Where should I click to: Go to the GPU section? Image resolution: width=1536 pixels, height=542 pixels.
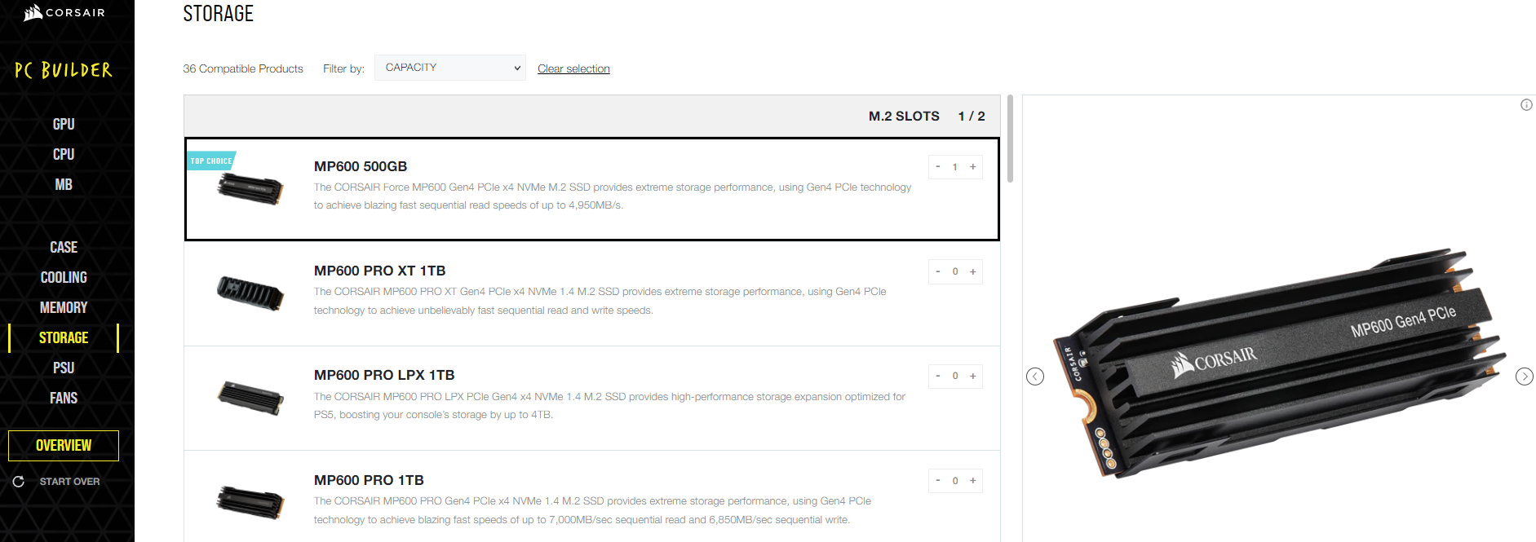(64, 124)
